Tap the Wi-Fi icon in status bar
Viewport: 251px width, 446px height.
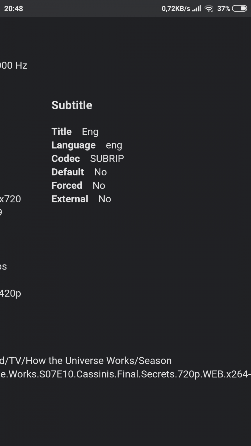[209, 9]
